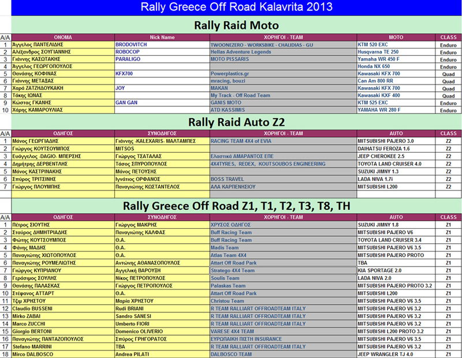Select the 'DAIHATSU FEROZA 1.6' cell

click(x=396, y=149)
